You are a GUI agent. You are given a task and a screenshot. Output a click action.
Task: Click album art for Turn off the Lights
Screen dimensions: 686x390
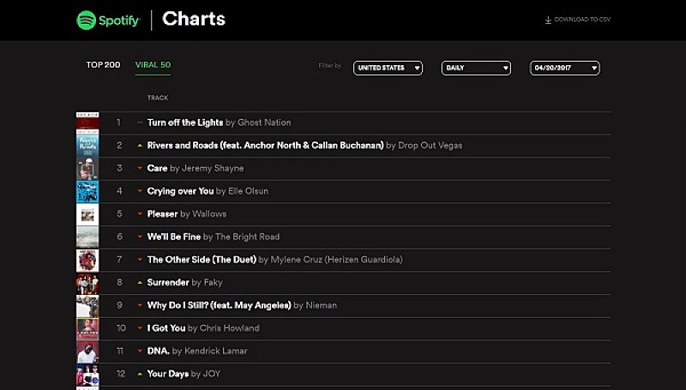pos(87,123)
